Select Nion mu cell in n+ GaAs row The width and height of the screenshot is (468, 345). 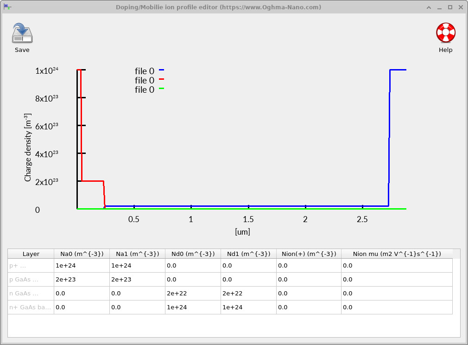point(397,307)
